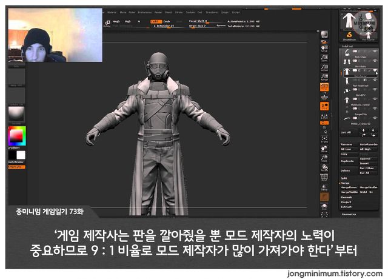Toggle the Zadd button
This screenshot has width=388, height=279.
156,22
